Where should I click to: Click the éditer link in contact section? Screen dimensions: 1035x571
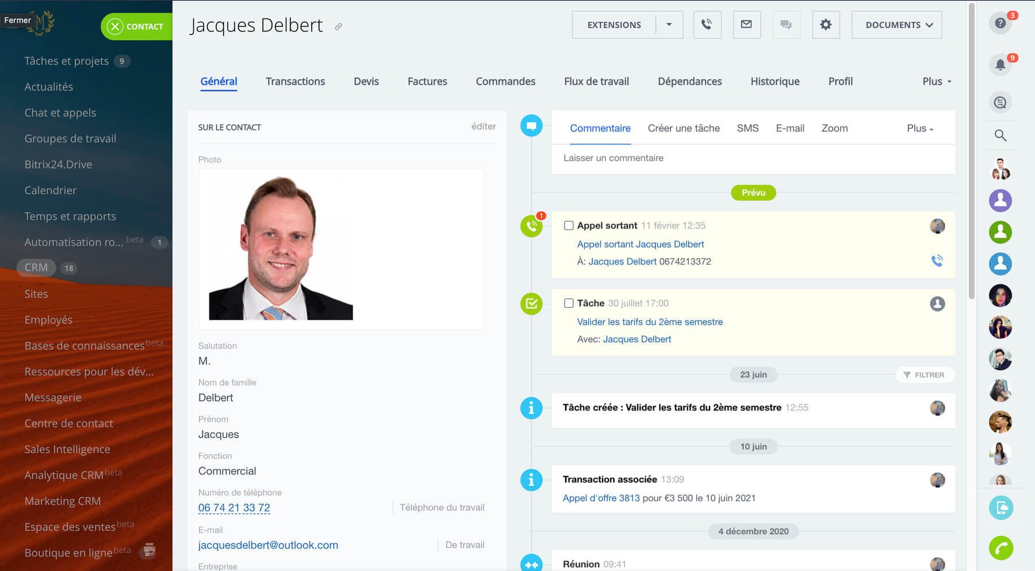pyautogui.click(x=483, y=127)
